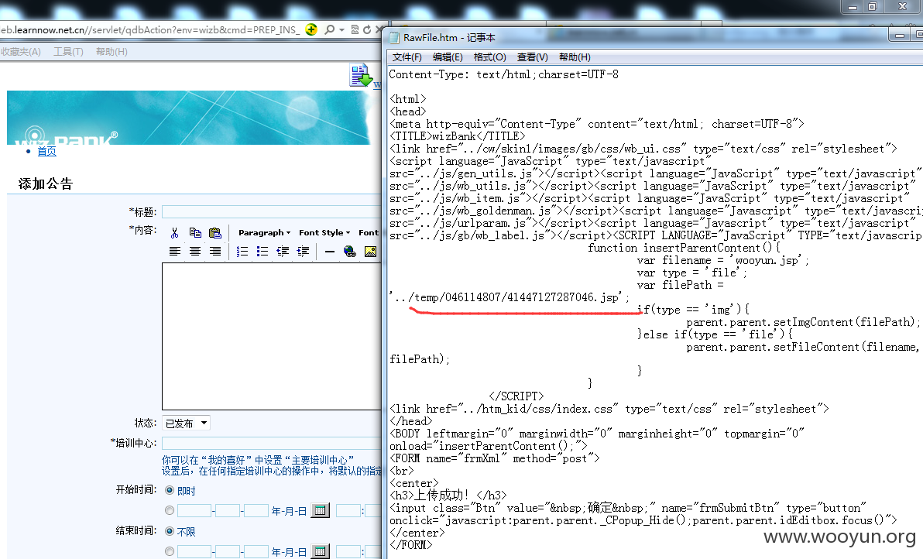Screen dimensions: 923x559
Task: Click Notepad document icon in RawFile.htm title bar
Action: (394, 38)
